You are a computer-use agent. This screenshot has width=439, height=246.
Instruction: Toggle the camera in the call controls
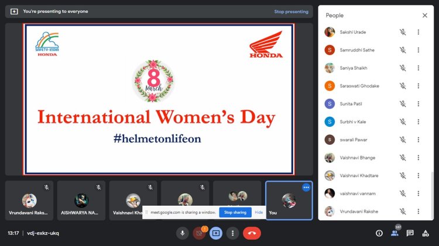[200, 233]
